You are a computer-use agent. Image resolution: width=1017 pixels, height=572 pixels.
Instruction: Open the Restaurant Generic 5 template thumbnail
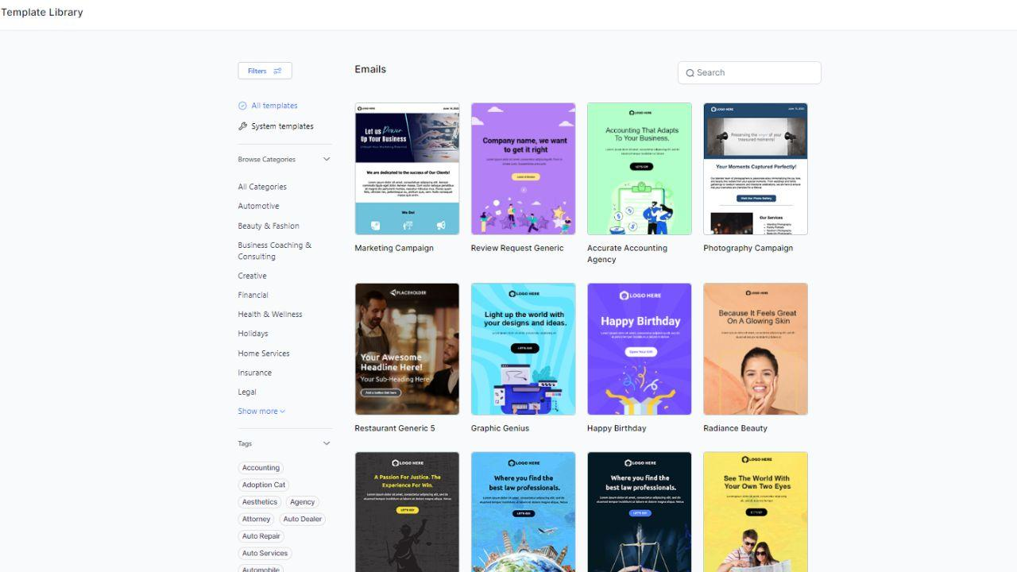[407, 349]
